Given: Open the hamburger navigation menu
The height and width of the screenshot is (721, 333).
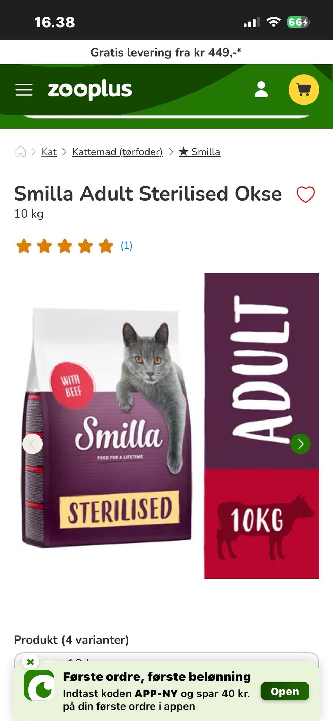Looking at the screenshot, I should click(24, 90).
